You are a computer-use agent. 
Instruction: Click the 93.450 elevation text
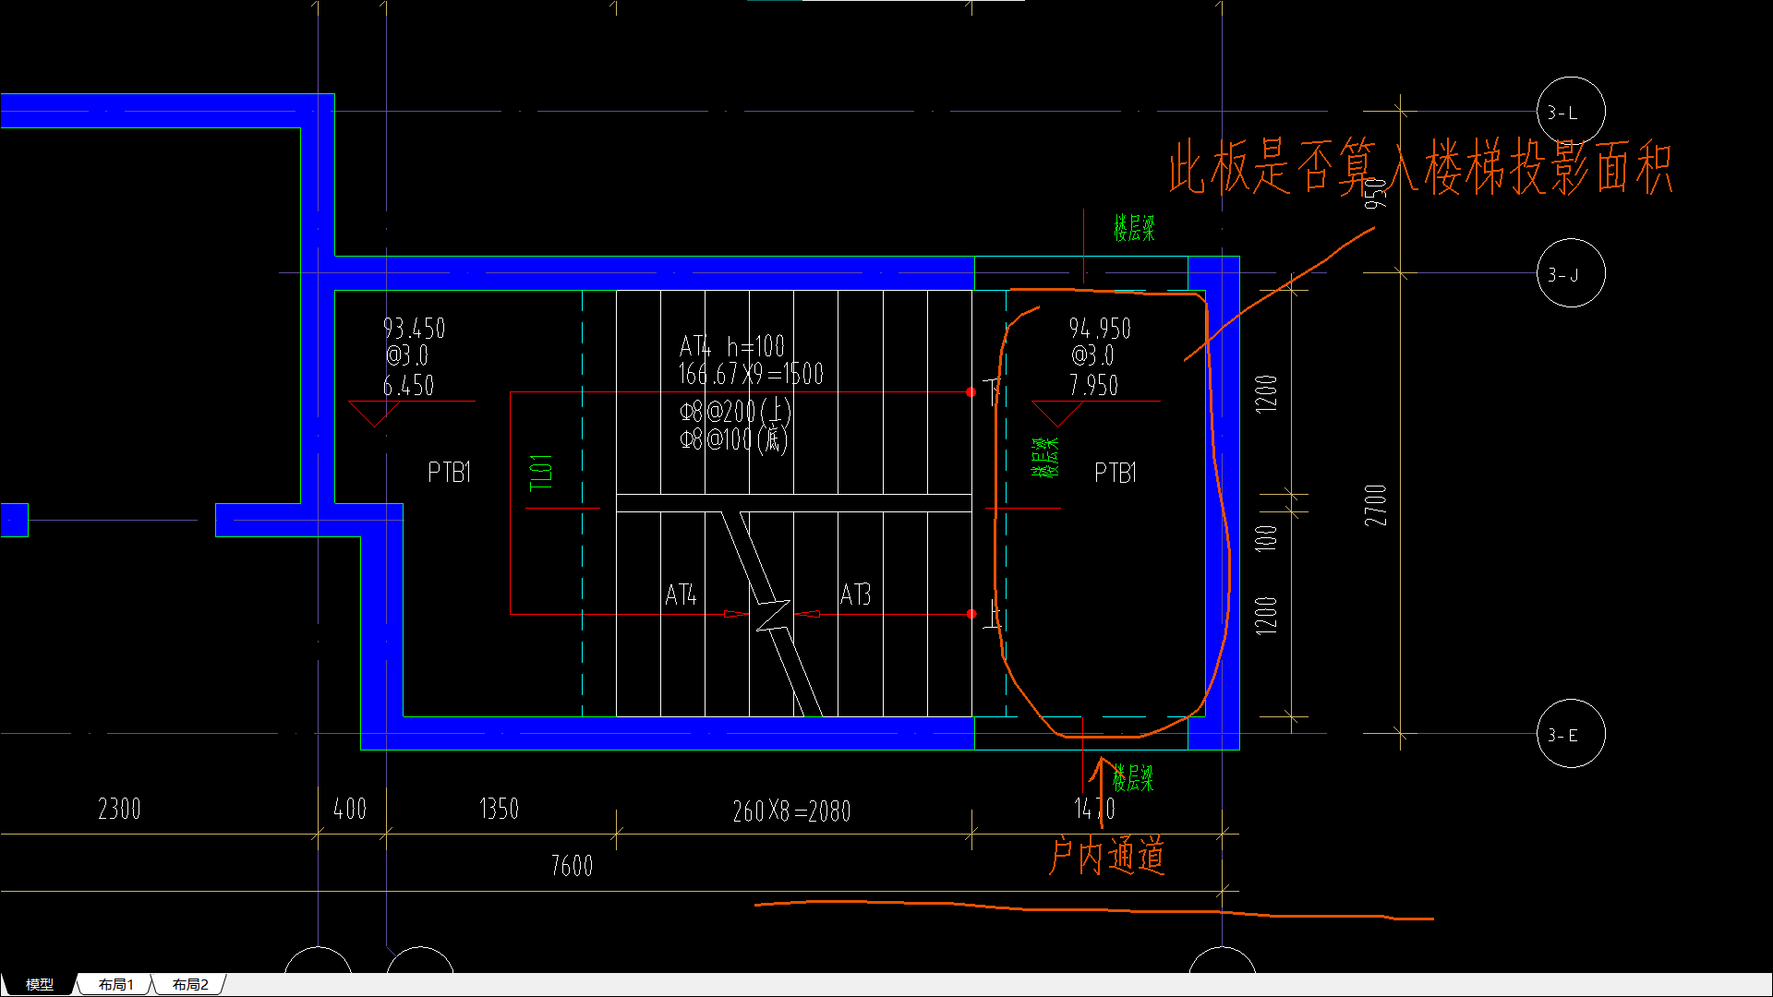[414, 329]
